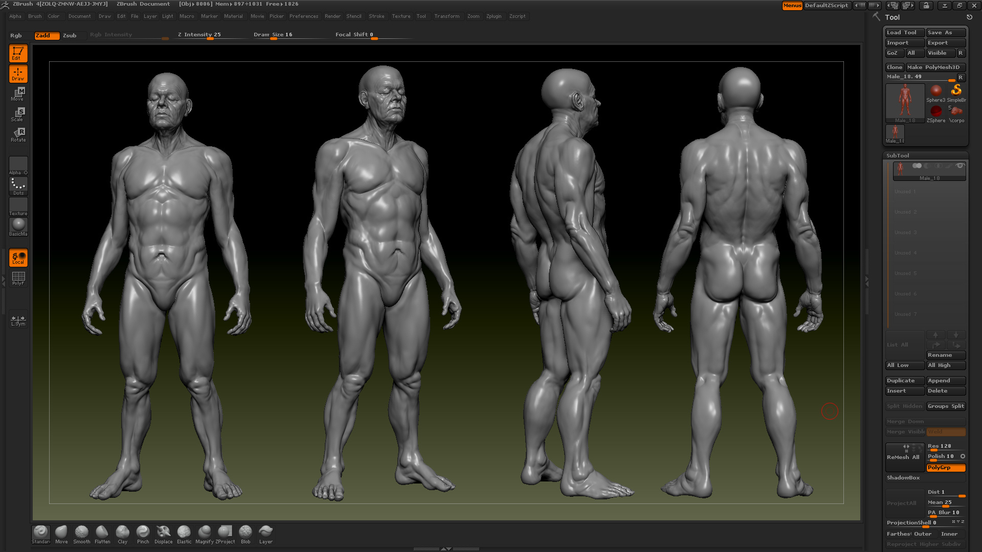
Task: Collapse the SubTool section header
Action: click(898, 155)
